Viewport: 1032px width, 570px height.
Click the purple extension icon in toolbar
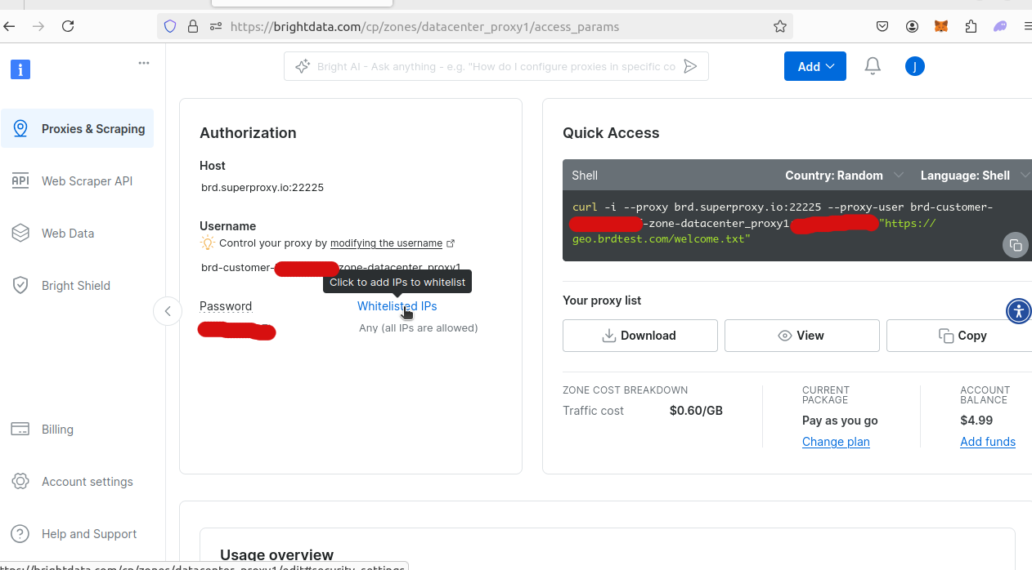point(1000,26)
